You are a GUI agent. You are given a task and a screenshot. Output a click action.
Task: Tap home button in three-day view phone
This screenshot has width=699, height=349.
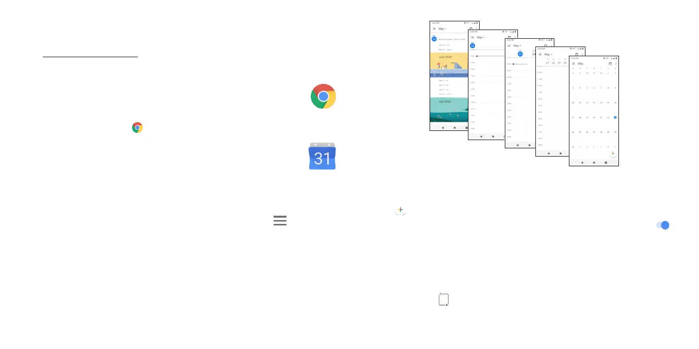click(530, 145)
